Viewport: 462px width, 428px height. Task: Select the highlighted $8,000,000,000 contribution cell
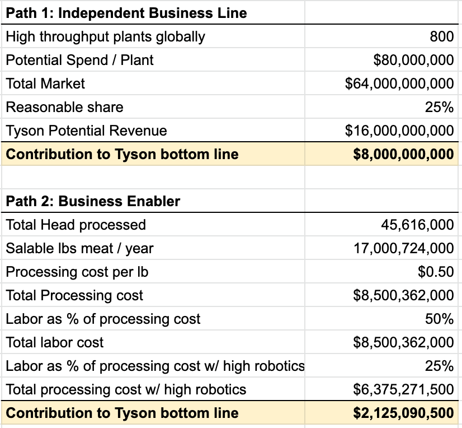tap(381, 154)
